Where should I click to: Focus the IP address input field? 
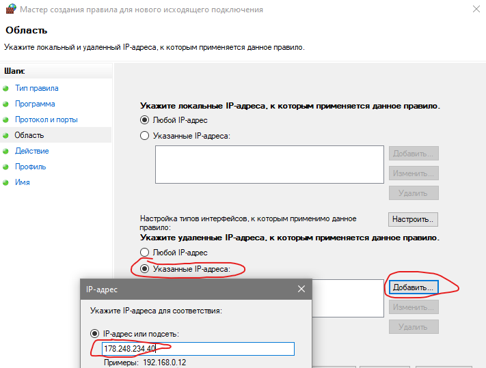[198, 349]
